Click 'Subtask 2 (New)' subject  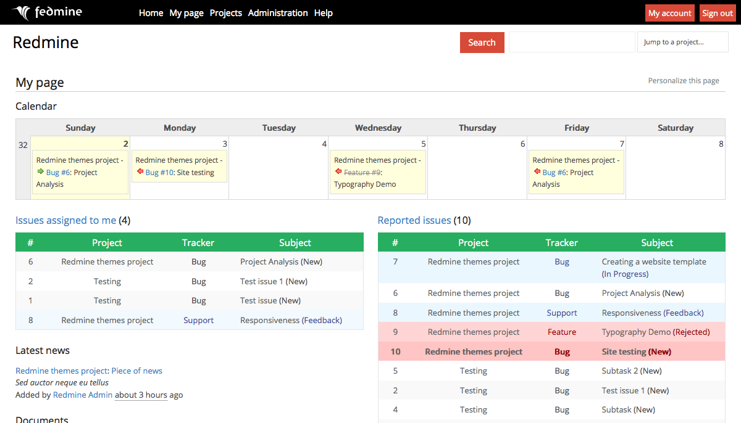tap(632, 371)
